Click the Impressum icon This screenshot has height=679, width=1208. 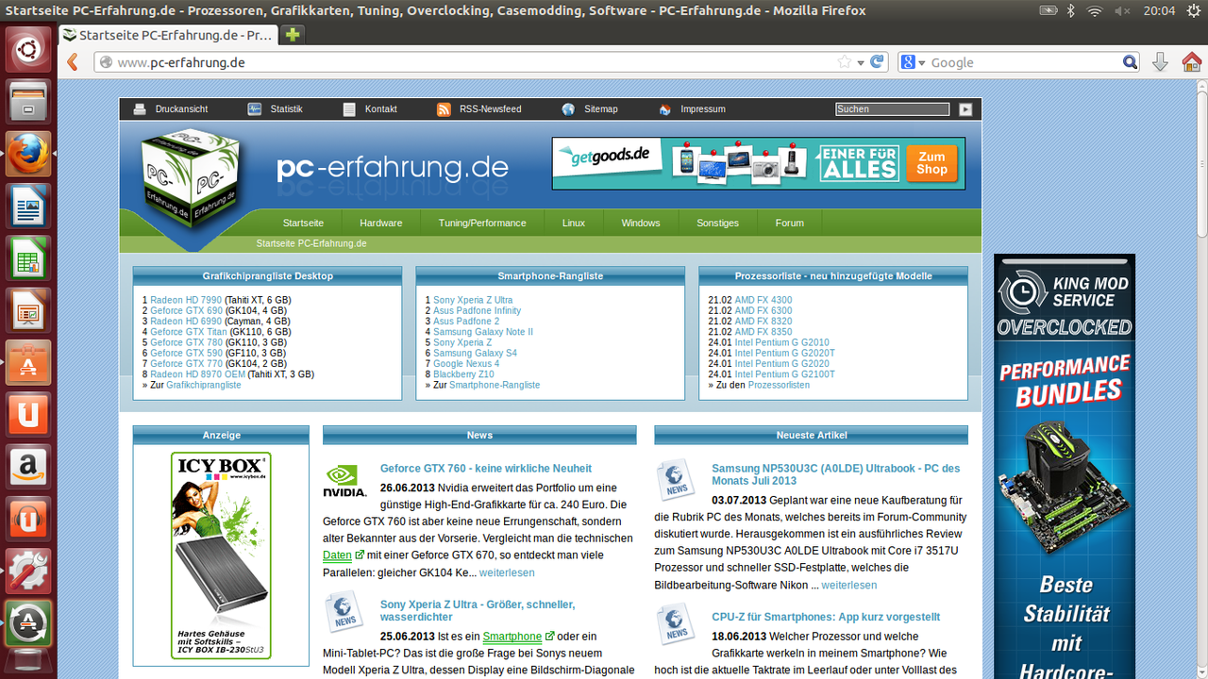pyautogui.click(x=664, y=109)
